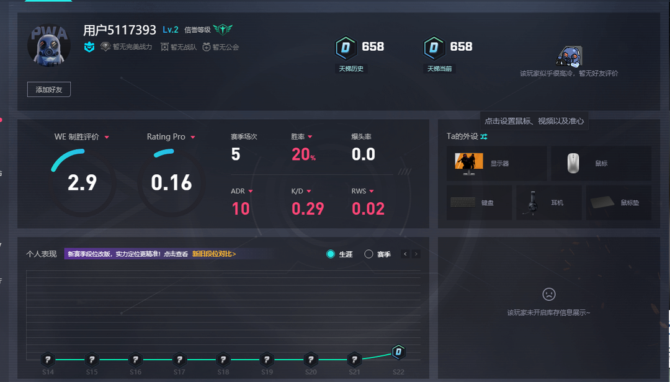Viewport: 670px width, 382px height.
Task: Click the 键盘 keyboard icon
Action: [463, 202]
